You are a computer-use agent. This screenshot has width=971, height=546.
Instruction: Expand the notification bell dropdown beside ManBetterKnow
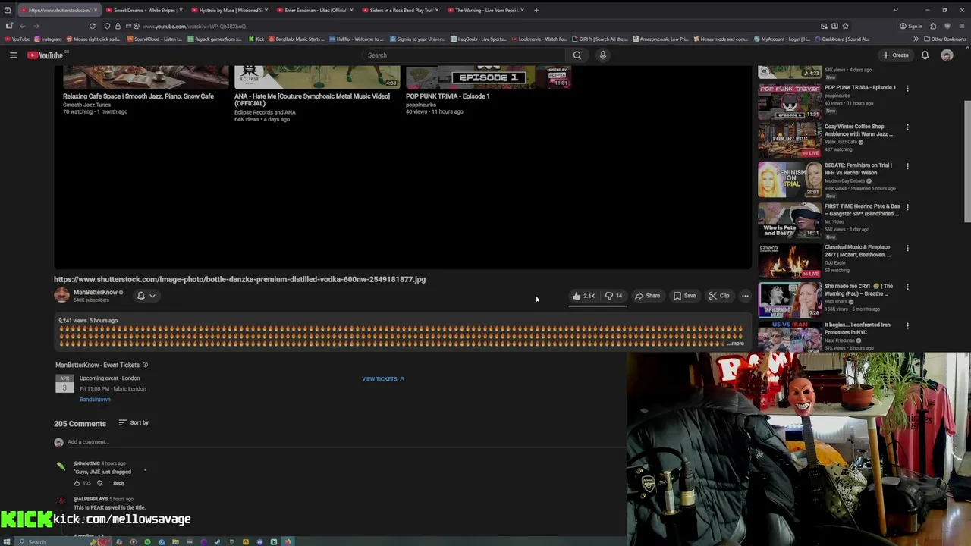146,296
